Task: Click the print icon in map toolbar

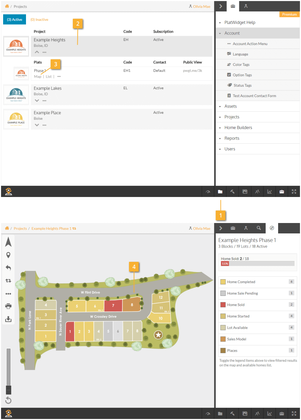Action: [x=8, y=306]
